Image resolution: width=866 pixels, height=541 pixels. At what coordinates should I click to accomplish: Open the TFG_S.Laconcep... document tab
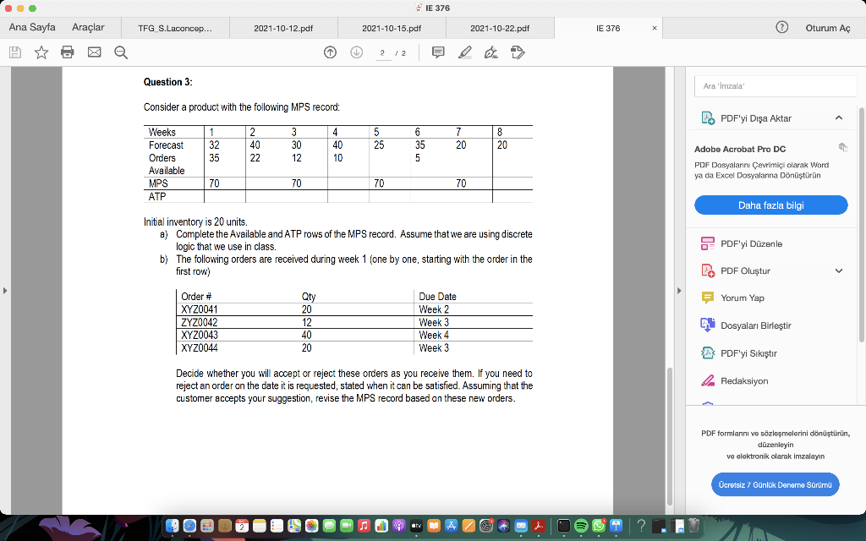point(175,28)
